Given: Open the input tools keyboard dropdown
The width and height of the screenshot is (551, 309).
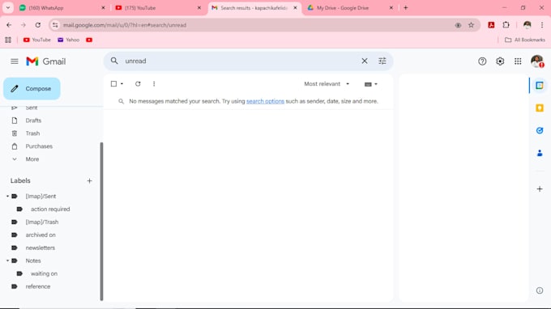Looking at the screenshot, I should click(x=371, y=84).
